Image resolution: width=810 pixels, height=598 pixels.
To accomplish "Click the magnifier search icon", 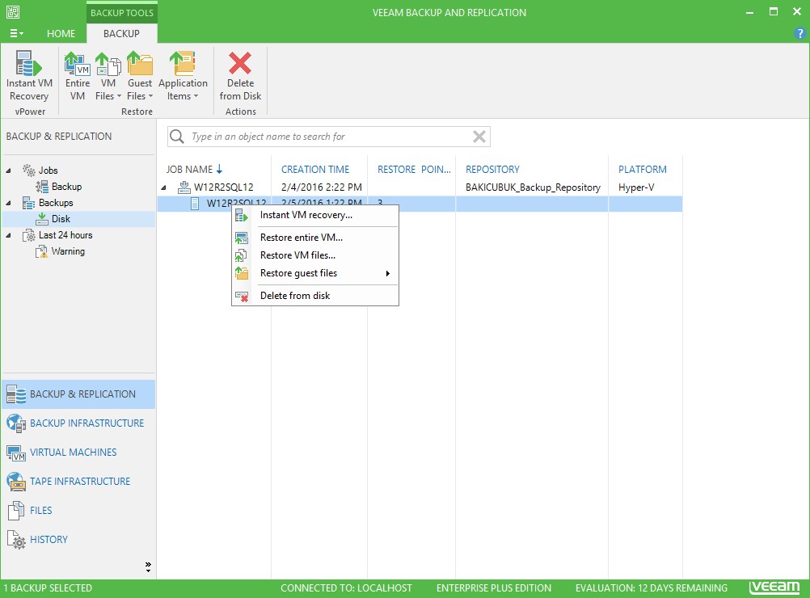I will tap(177, 137).
